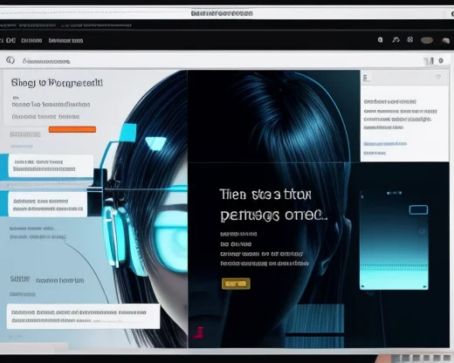The image size is (454, 363).
Task: Open the first menu item in dark bar
Action: [x=9, y=40]
